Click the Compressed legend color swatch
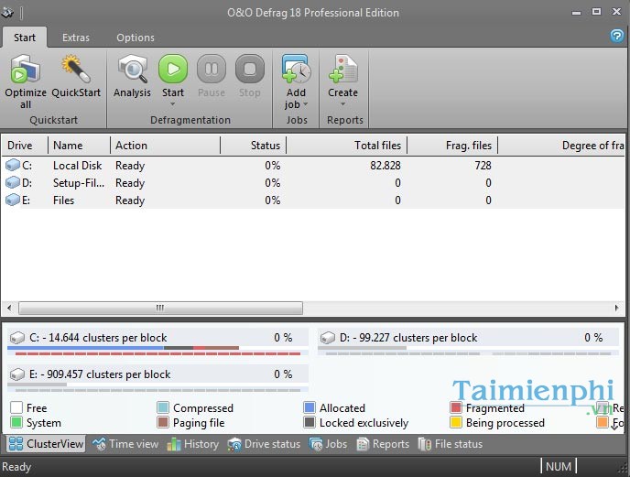This screenshot has height=477, width=630. coord(163,407)
